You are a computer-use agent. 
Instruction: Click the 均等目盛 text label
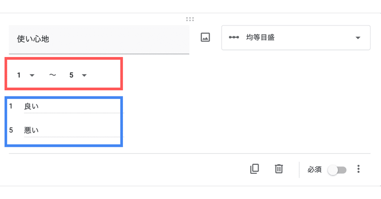pyautogui.click(x=260, y=38)
